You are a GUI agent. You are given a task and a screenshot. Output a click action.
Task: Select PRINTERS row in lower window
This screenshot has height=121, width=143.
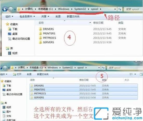(x=84, y=90)
